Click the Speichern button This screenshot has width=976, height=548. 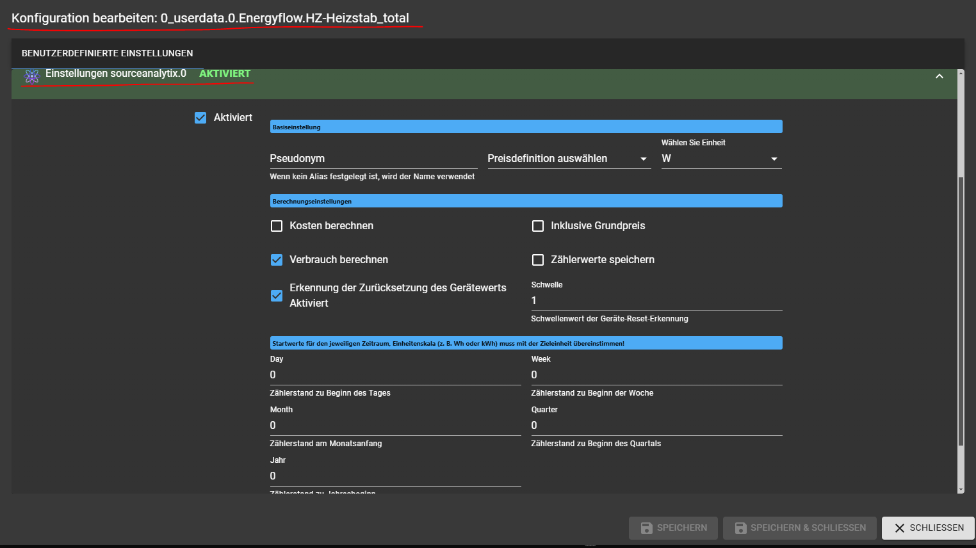[x=674, y=528]
